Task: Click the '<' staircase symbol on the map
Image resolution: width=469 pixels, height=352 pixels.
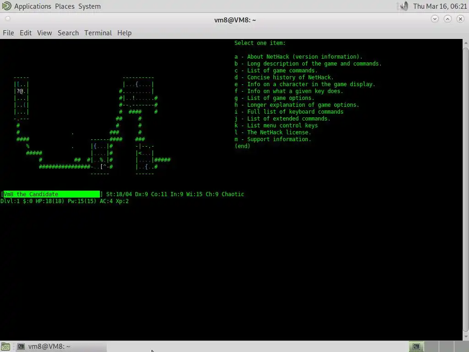Action: tap(140, 153)
